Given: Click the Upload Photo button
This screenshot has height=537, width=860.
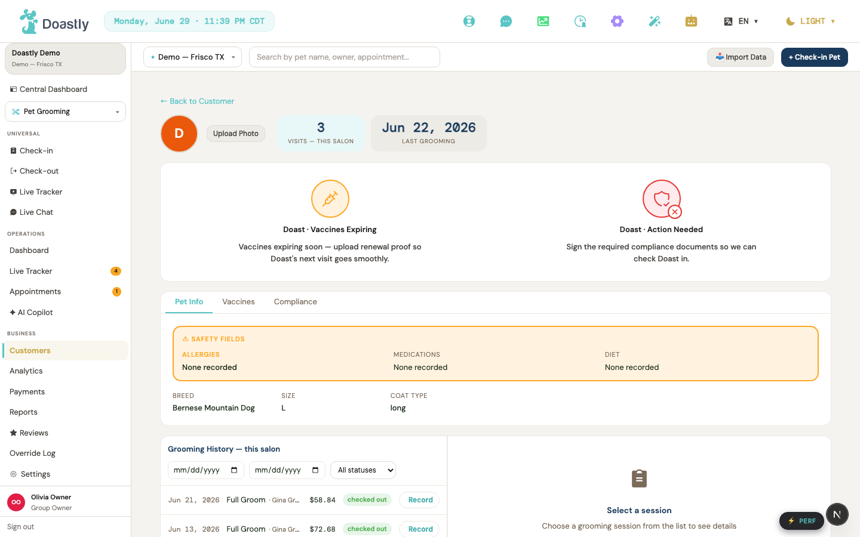Looking at the screenshot, I should (x=236, y=134).
